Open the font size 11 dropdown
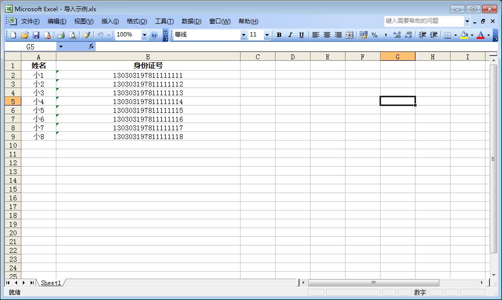The width and height of the screenshot is (502, 300). [x=267, y=35]
